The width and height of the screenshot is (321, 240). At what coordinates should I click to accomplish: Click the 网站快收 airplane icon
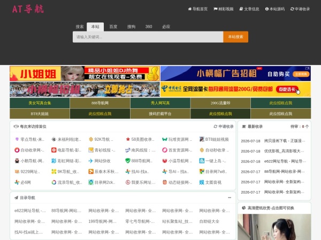pyautogui.click(x=91, y=161)
